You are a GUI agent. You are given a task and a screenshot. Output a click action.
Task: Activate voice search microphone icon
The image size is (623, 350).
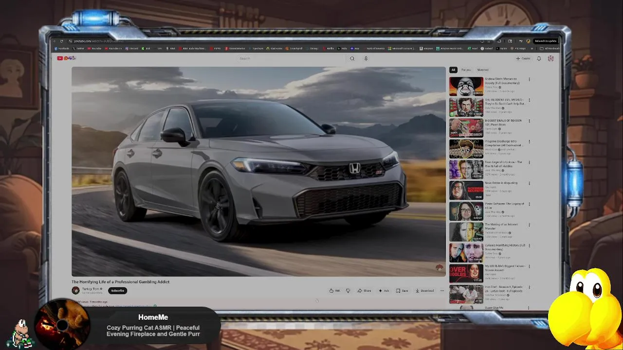[x=366, y=58]
